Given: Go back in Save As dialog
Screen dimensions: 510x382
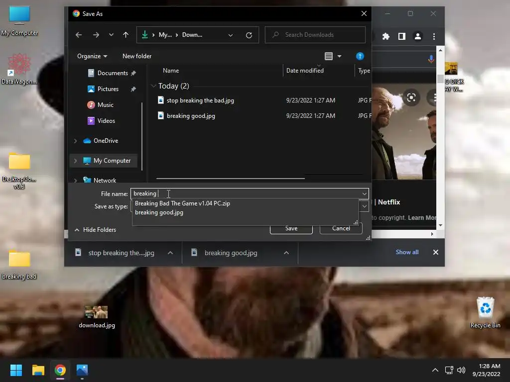Looking at the screenshot, I should (x=79, y=35).
